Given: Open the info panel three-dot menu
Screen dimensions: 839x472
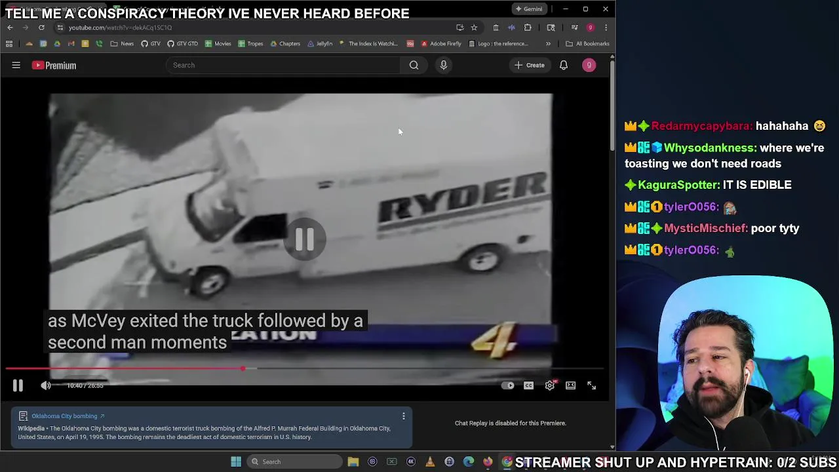Looking at the screenshot, I should coord(403,416).
